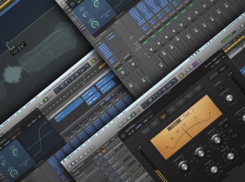This screenshot has width=245, height=182.
Task: Click the red Record button above Compressor
Action: click(138, 111)
